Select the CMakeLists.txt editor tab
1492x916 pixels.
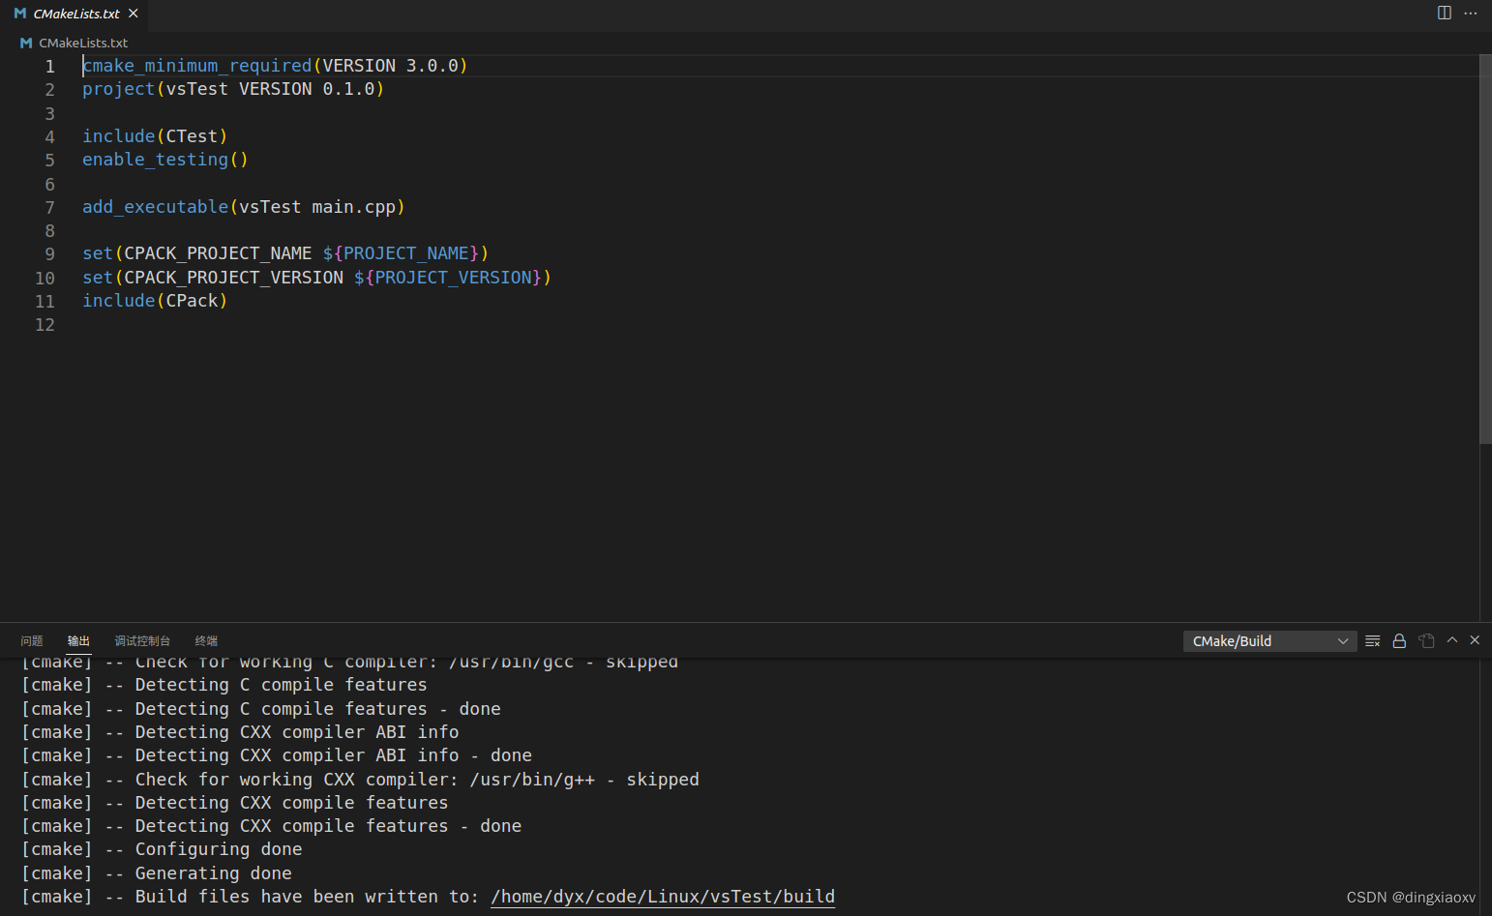pos(75,14)
